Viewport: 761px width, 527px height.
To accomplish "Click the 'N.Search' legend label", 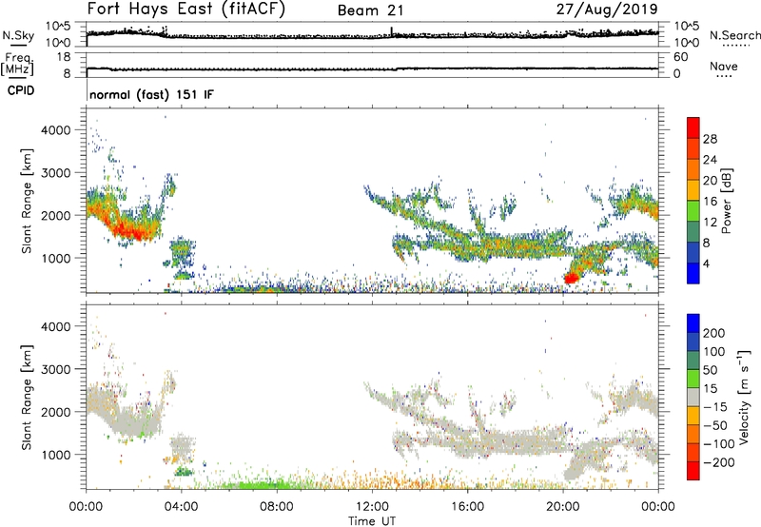I will 734,35.
